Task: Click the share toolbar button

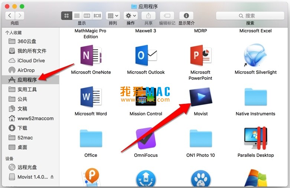Action: click(x=149, y=16)
